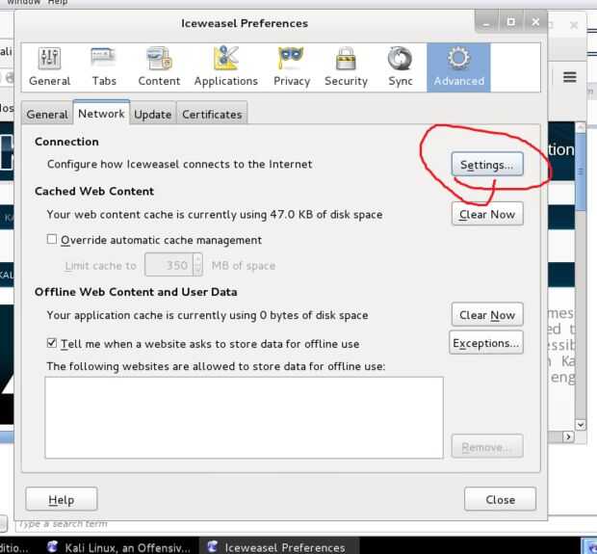Increase cache limit with spinner up arrow
This screenshot has height=554, width=597.
pyautogui.click(x=197, y=259)
